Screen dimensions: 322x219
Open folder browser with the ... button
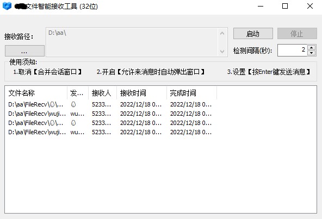(24, 51)
